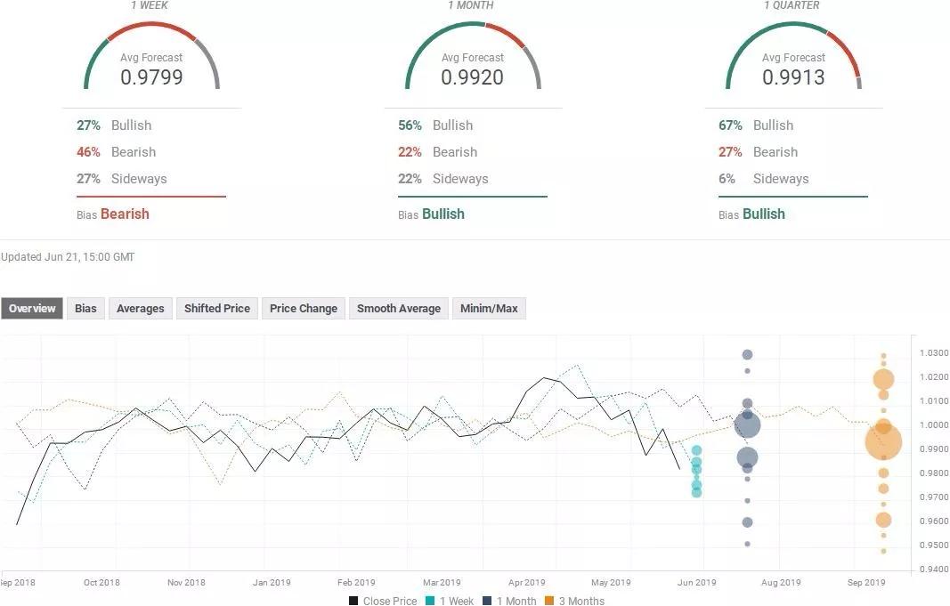This screenshot has width=950, height=606.
Task: Click the largest dark 1 Month bubble
Action: pos(747,425)
